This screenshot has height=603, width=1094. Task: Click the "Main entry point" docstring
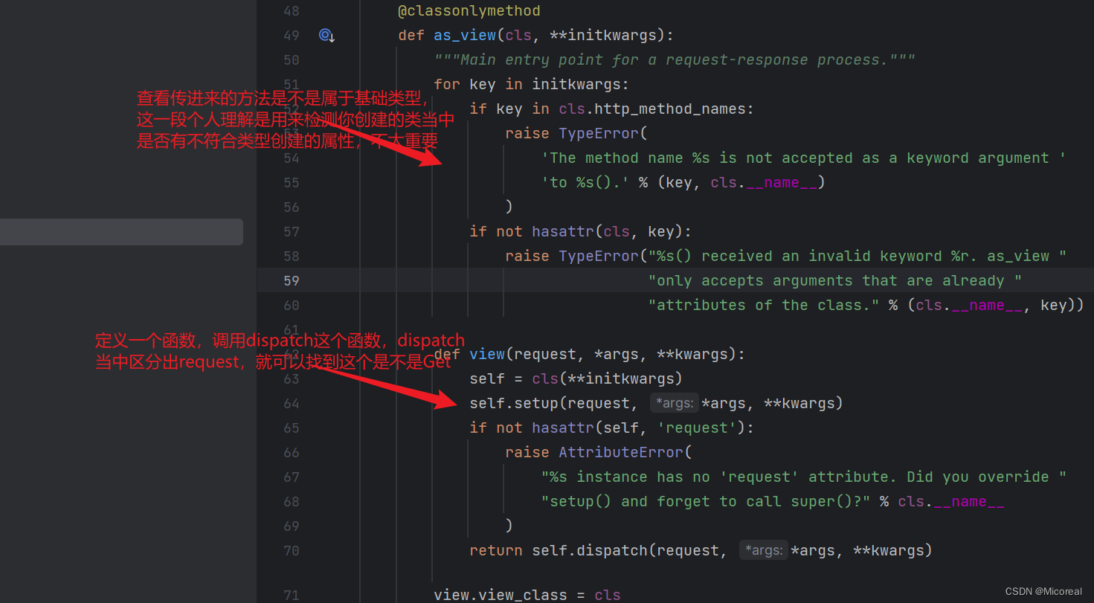[675, 59]
